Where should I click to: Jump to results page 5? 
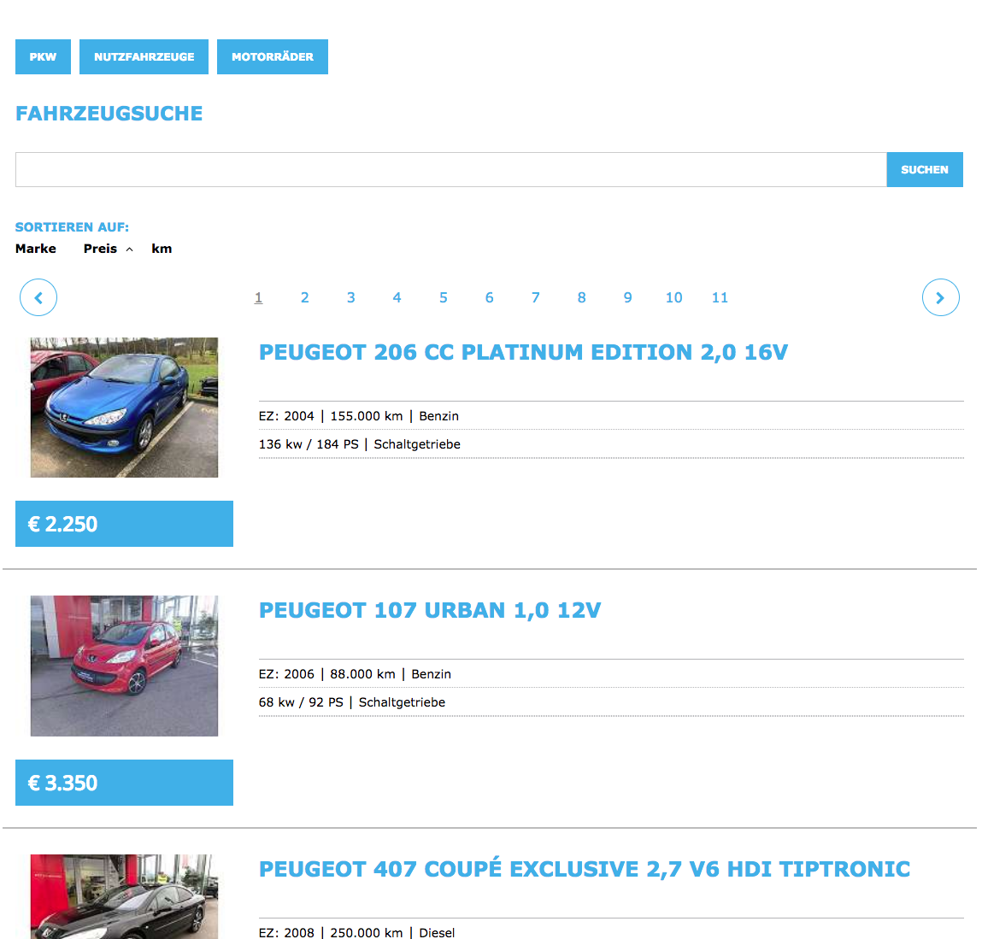tap(443, 297)
